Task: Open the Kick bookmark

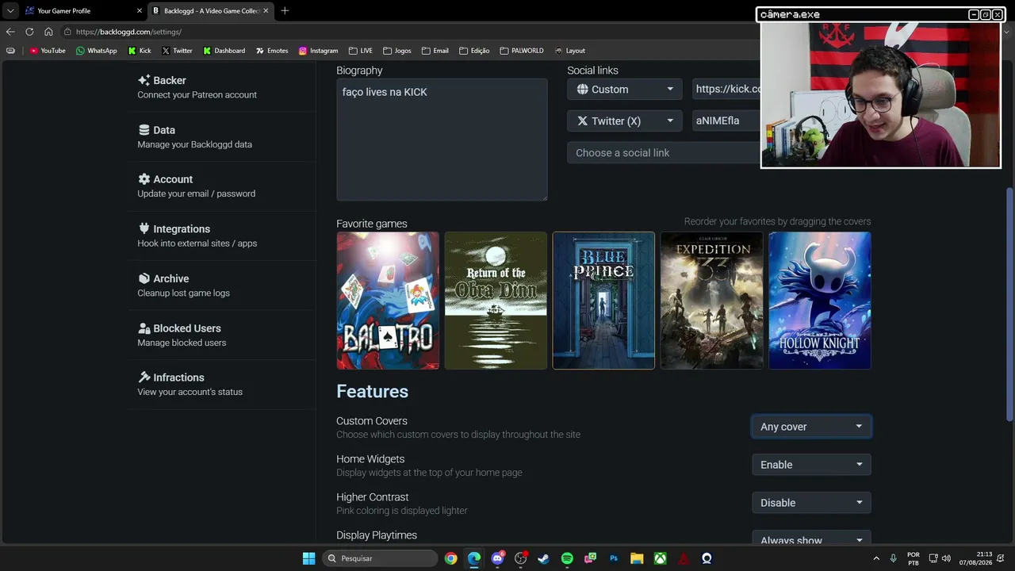Action: point(140,51)
